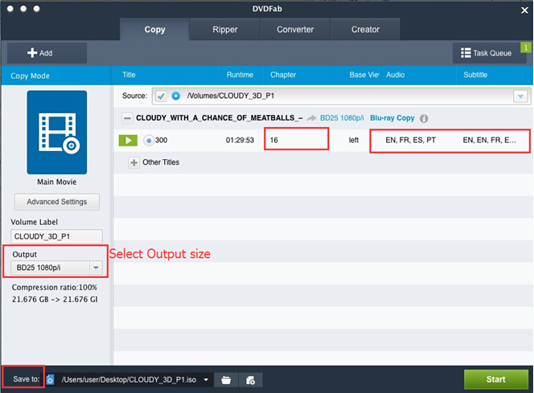The image size is (534, 393).
Task: Edit the Volume Label field
Action: click(x=56, y=236)
